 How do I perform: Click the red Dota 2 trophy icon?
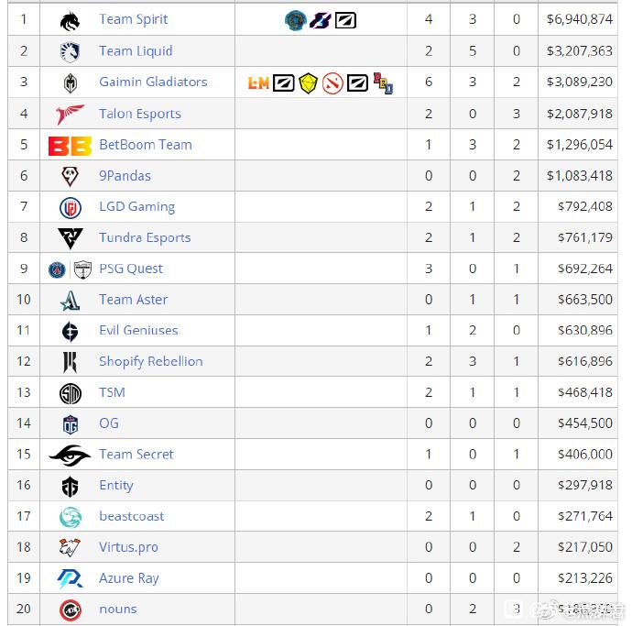pos(332,83)
